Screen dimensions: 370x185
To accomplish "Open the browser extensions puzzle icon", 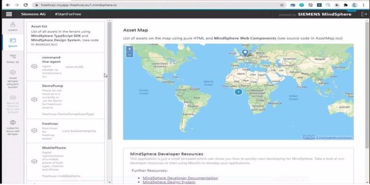I will [x=346, y=5].
